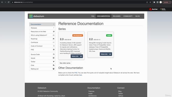Click the orange development badge
The width and height of the screenshot is (172, 97).
[78, 35]
